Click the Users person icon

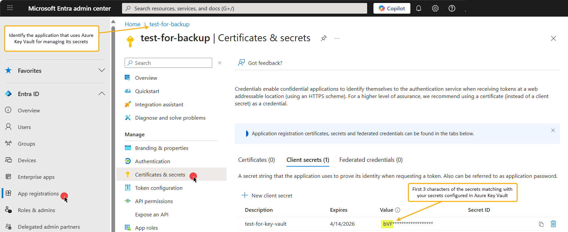(8, 127)
